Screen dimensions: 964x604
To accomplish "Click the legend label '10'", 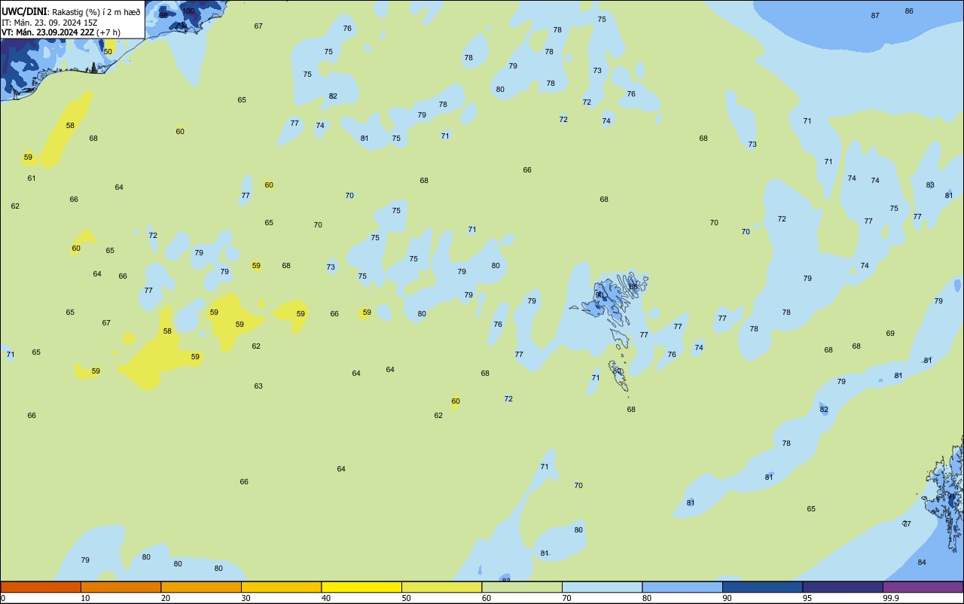I will (x=85, y=598).
